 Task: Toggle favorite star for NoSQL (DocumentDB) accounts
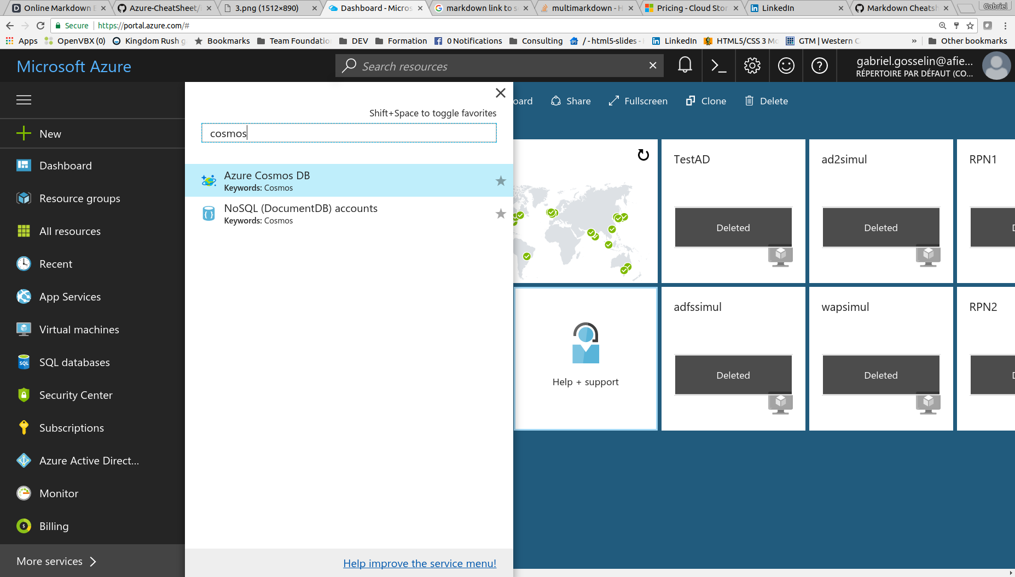click(x=500, y=214)
